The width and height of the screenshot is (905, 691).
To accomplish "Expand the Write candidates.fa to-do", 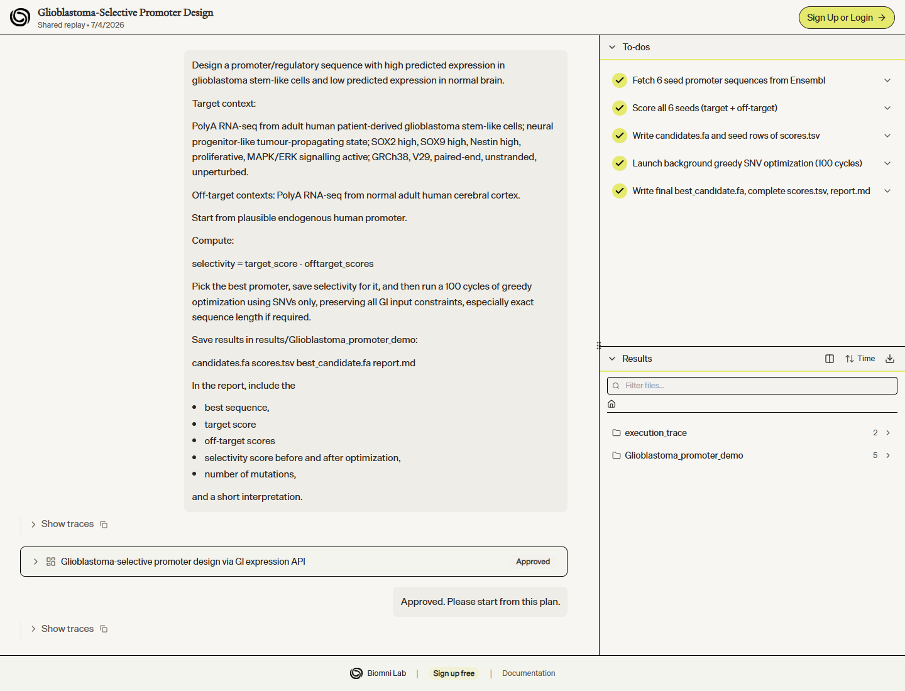I will pos(887,136).
